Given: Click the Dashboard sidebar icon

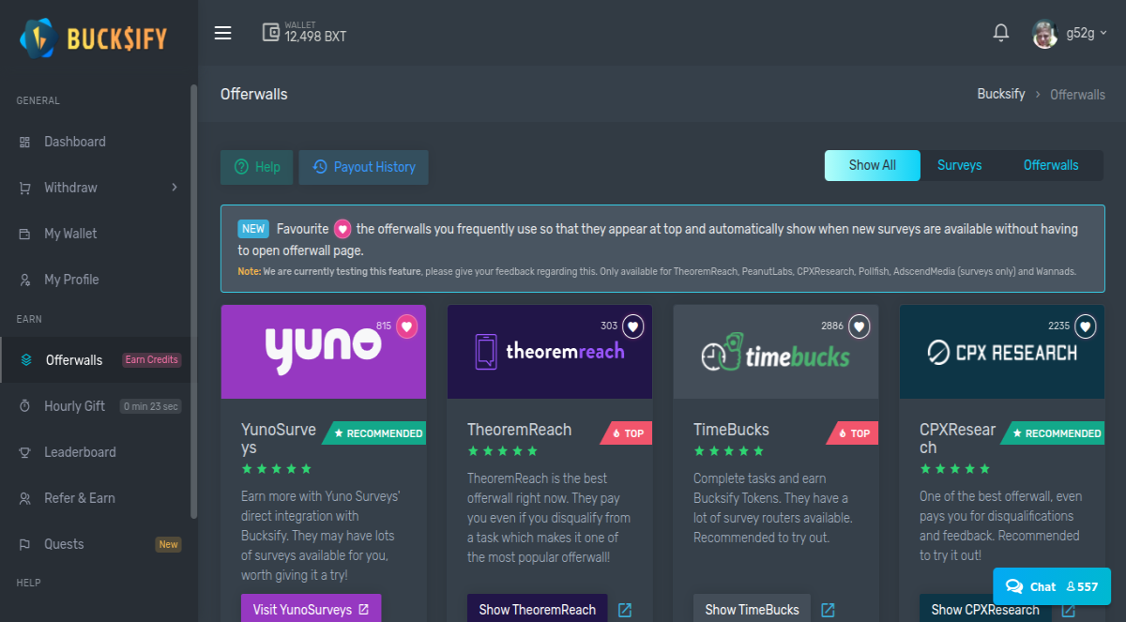Looking at the screenshot, I should (x=25, y=142).
